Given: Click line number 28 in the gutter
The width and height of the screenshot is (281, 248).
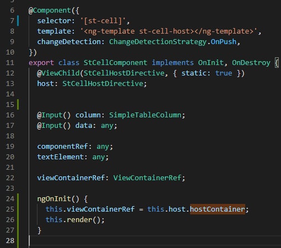Looking at the screenshot, I should [x=10, y=241].
